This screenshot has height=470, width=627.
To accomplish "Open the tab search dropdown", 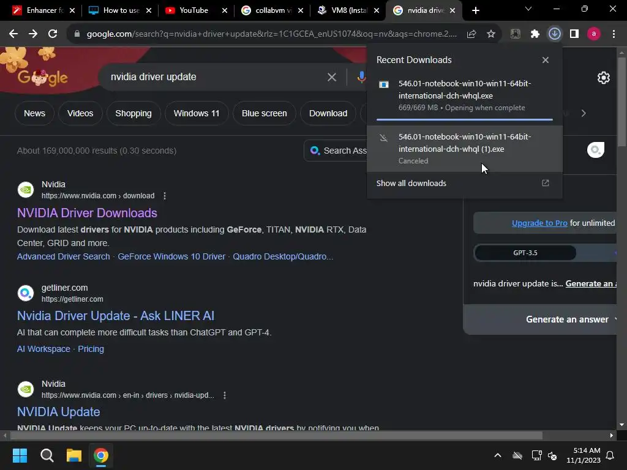I will point(528,9).
